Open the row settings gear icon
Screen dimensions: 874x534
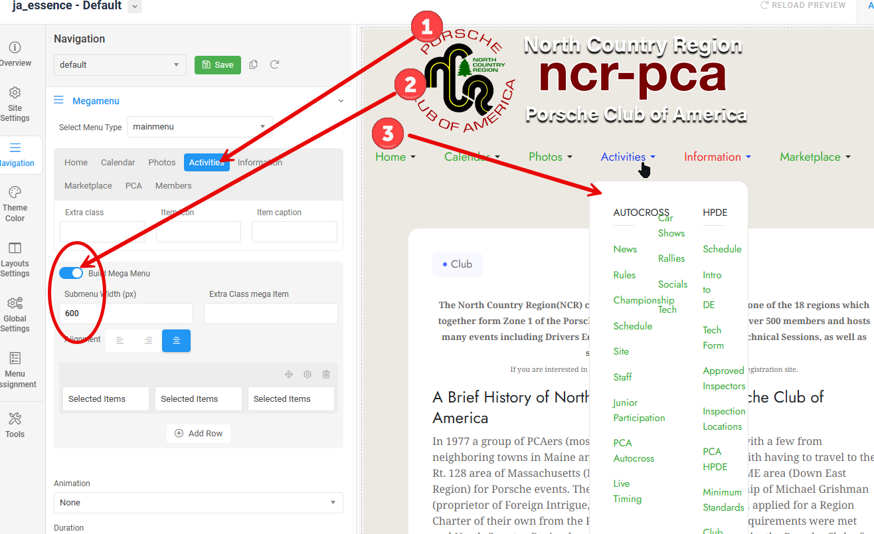307,375
